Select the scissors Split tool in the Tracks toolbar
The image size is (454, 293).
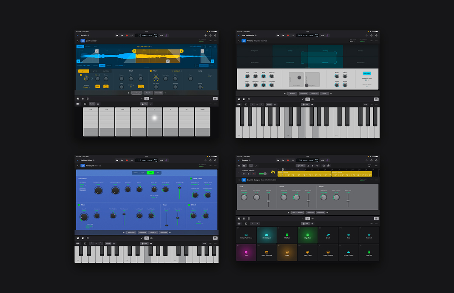(x=312, y=166)
